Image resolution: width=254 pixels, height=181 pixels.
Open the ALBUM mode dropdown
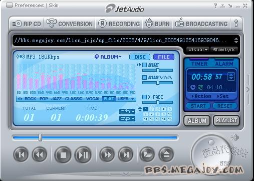point(108,57)
